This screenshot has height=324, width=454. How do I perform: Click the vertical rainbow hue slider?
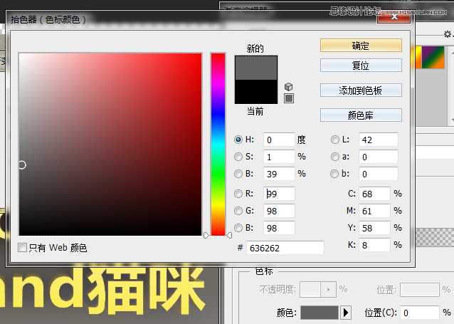pos(217,142)
